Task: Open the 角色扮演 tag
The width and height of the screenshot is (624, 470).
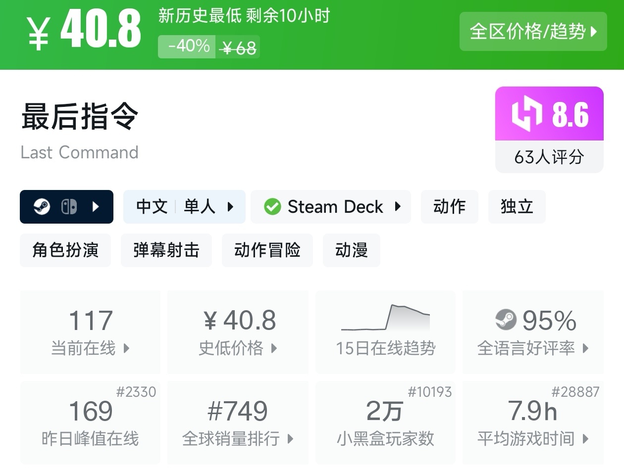Action: coord(65,250)
